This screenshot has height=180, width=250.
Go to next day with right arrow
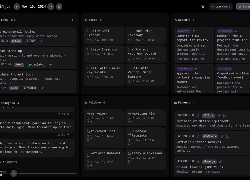pos(51,7)
